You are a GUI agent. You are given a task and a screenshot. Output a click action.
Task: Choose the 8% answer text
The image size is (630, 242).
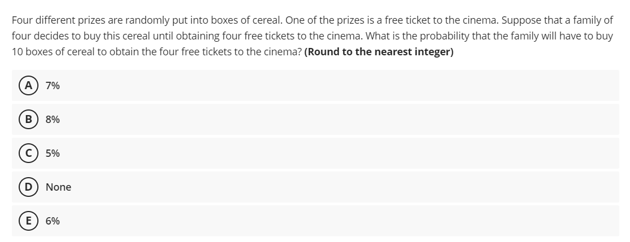(53, 120)
